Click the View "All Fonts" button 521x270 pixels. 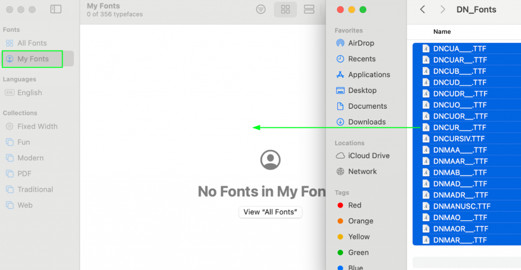tap(270, 212)
